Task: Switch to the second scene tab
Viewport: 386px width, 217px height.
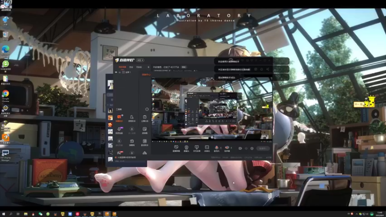Action: (x=131, y=67)
